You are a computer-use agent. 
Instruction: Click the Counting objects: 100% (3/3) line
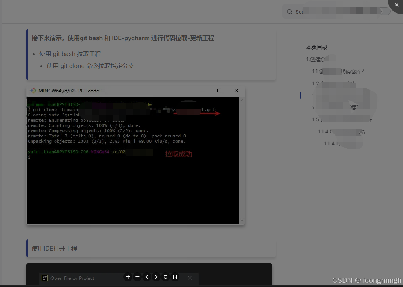[x=84, y=125]
